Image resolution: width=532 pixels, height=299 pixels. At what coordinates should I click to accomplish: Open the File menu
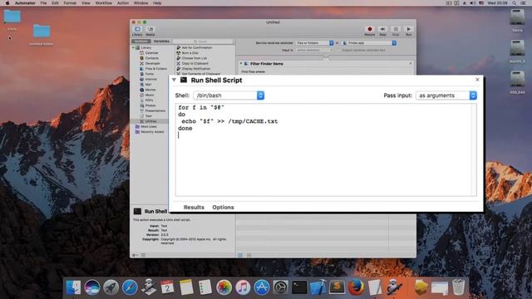pos(43,3)
